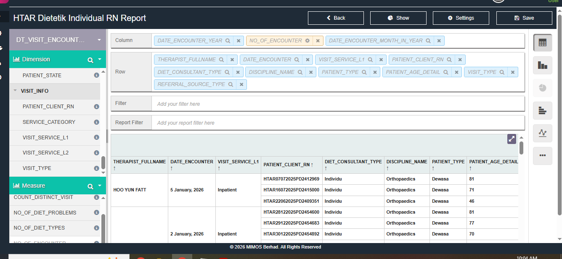Click the Report Filter input field
This screenshot has width=562, height=259.
338,123
